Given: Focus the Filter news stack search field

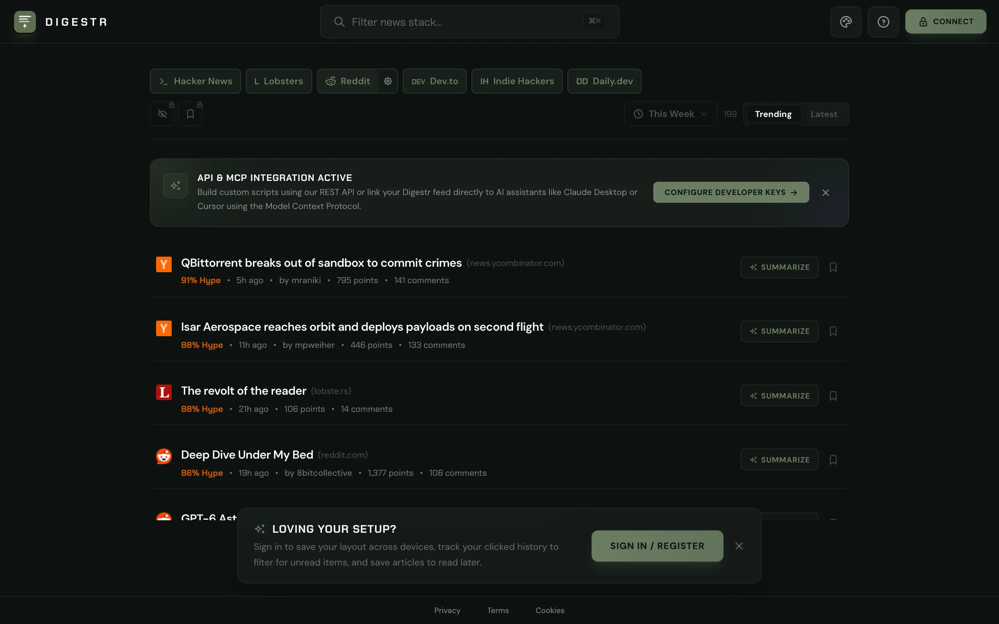Looking at the screenshot, I should click(469, 22).
